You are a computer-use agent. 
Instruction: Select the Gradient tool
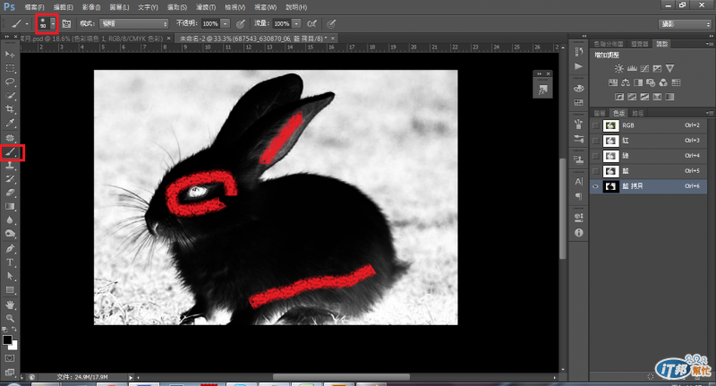(x=10, y=207)
